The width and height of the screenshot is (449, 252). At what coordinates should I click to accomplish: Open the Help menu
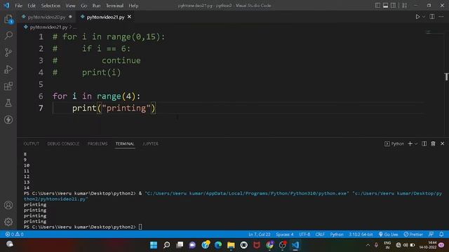coord(133,6)
